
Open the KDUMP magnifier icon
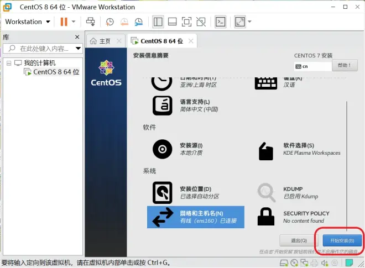(x=267, y=193)
